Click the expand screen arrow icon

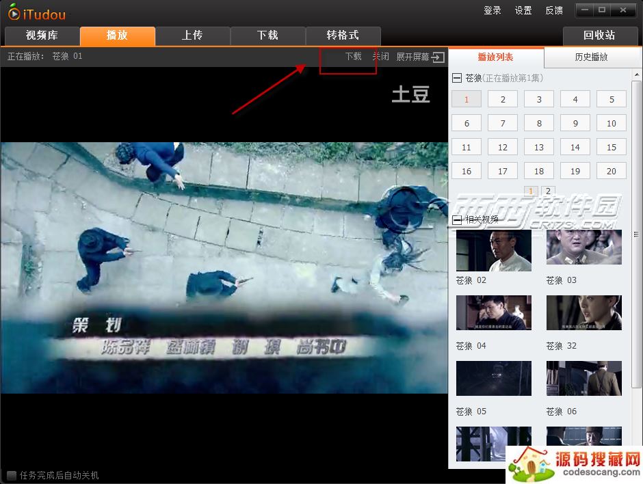pos(438,57)
